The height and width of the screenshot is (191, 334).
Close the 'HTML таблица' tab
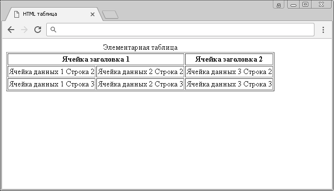pyautogui.click(x=93, y=14)
